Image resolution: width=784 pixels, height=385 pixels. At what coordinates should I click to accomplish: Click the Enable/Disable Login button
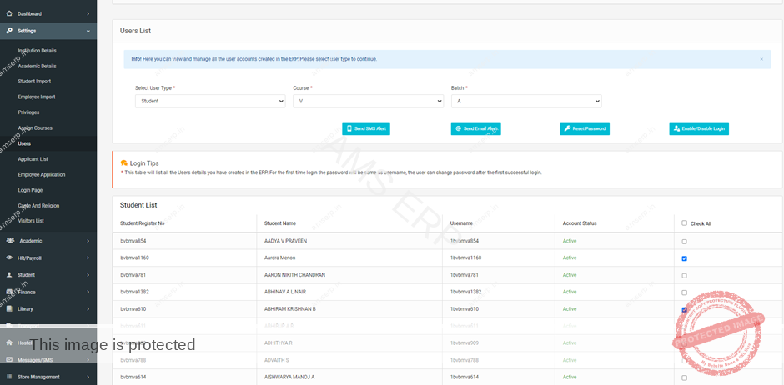(x=699, y=129)
